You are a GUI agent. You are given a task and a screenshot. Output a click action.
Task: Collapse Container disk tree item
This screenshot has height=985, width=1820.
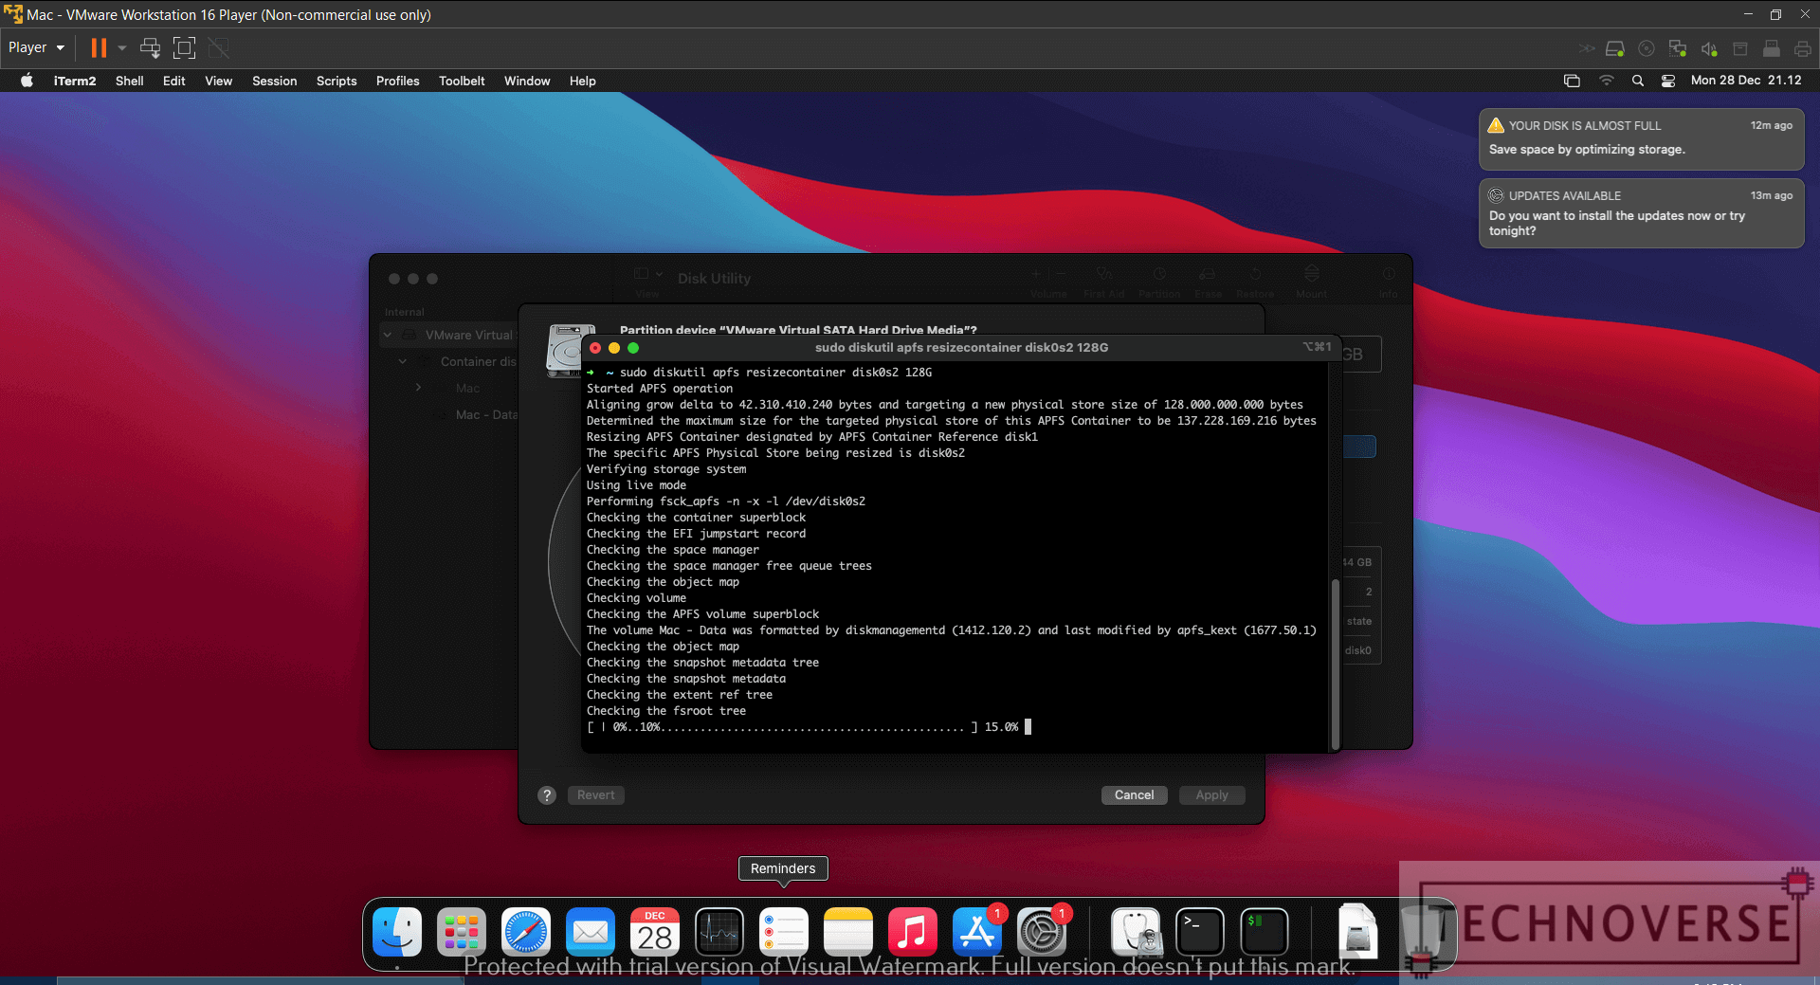[402, 361]
